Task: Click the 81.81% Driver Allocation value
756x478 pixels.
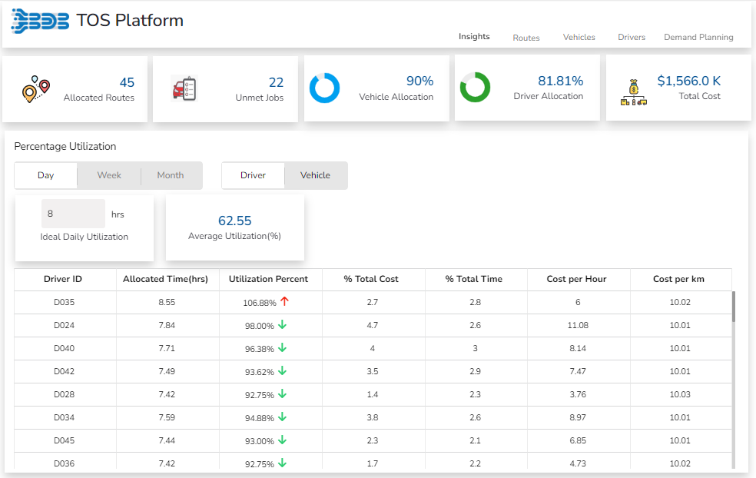Action: click(561, 81)
